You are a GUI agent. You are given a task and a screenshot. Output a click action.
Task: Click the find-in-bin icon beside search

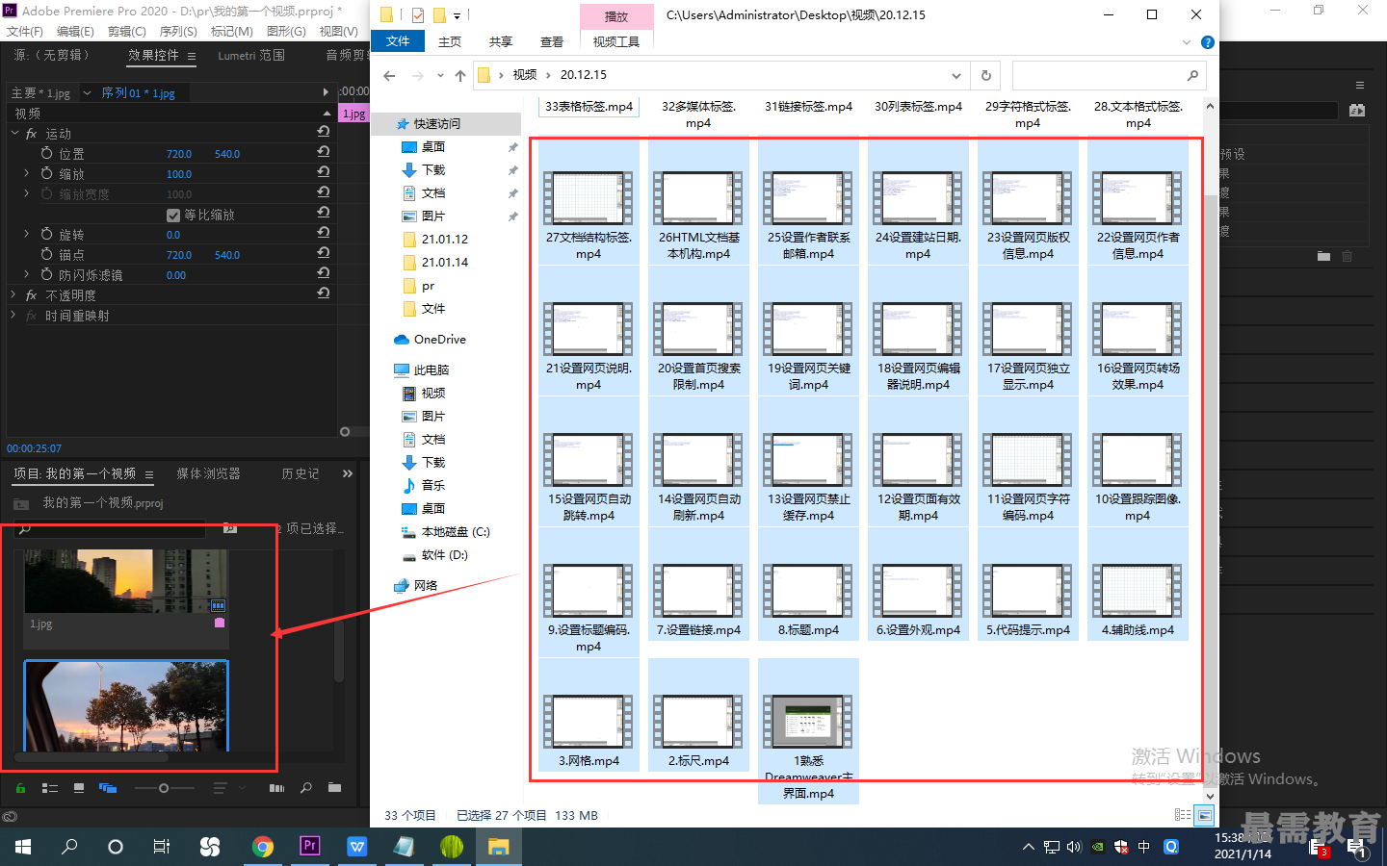229,528
